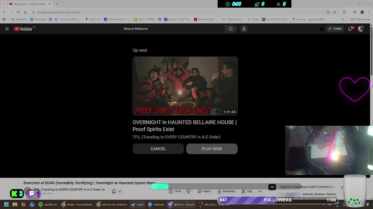The height and width of the screenshot is (209, 373).
Task: Show hidden bookmarks with the chevron
Action: pos(343,19)
